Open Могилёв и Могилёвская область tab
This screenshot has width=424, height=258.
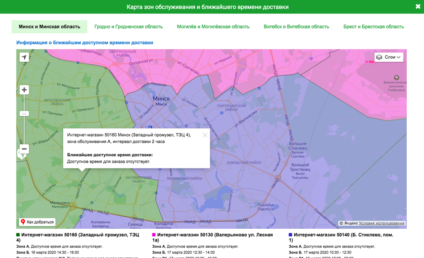[213, 27]
